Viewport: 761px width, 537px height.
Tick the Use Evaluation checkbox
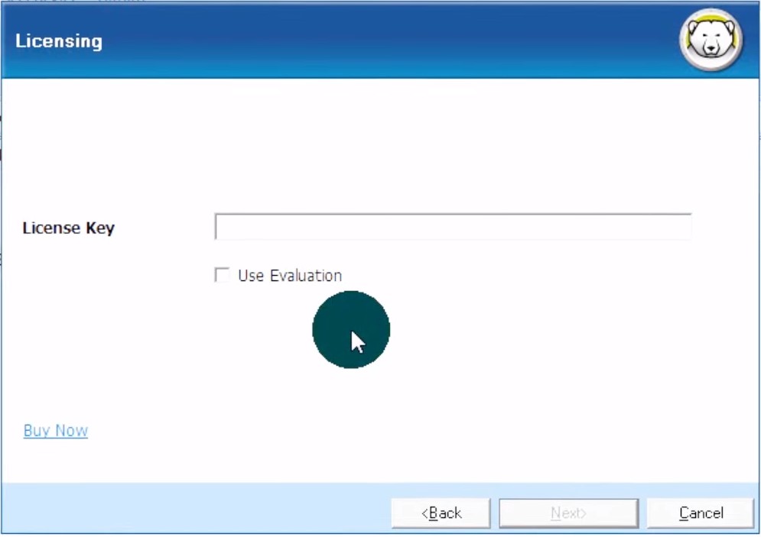[x=223, y=275]
